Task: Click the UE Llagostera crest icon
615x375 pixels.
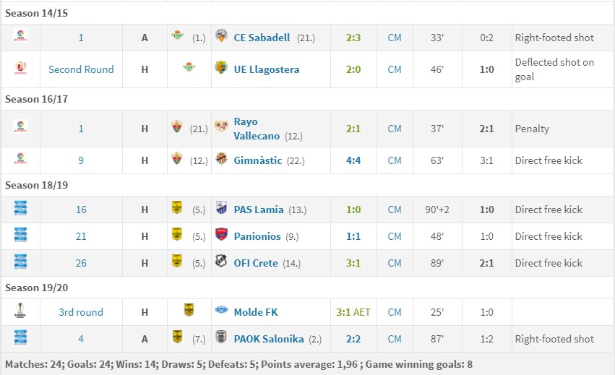Action: [221, 67]
